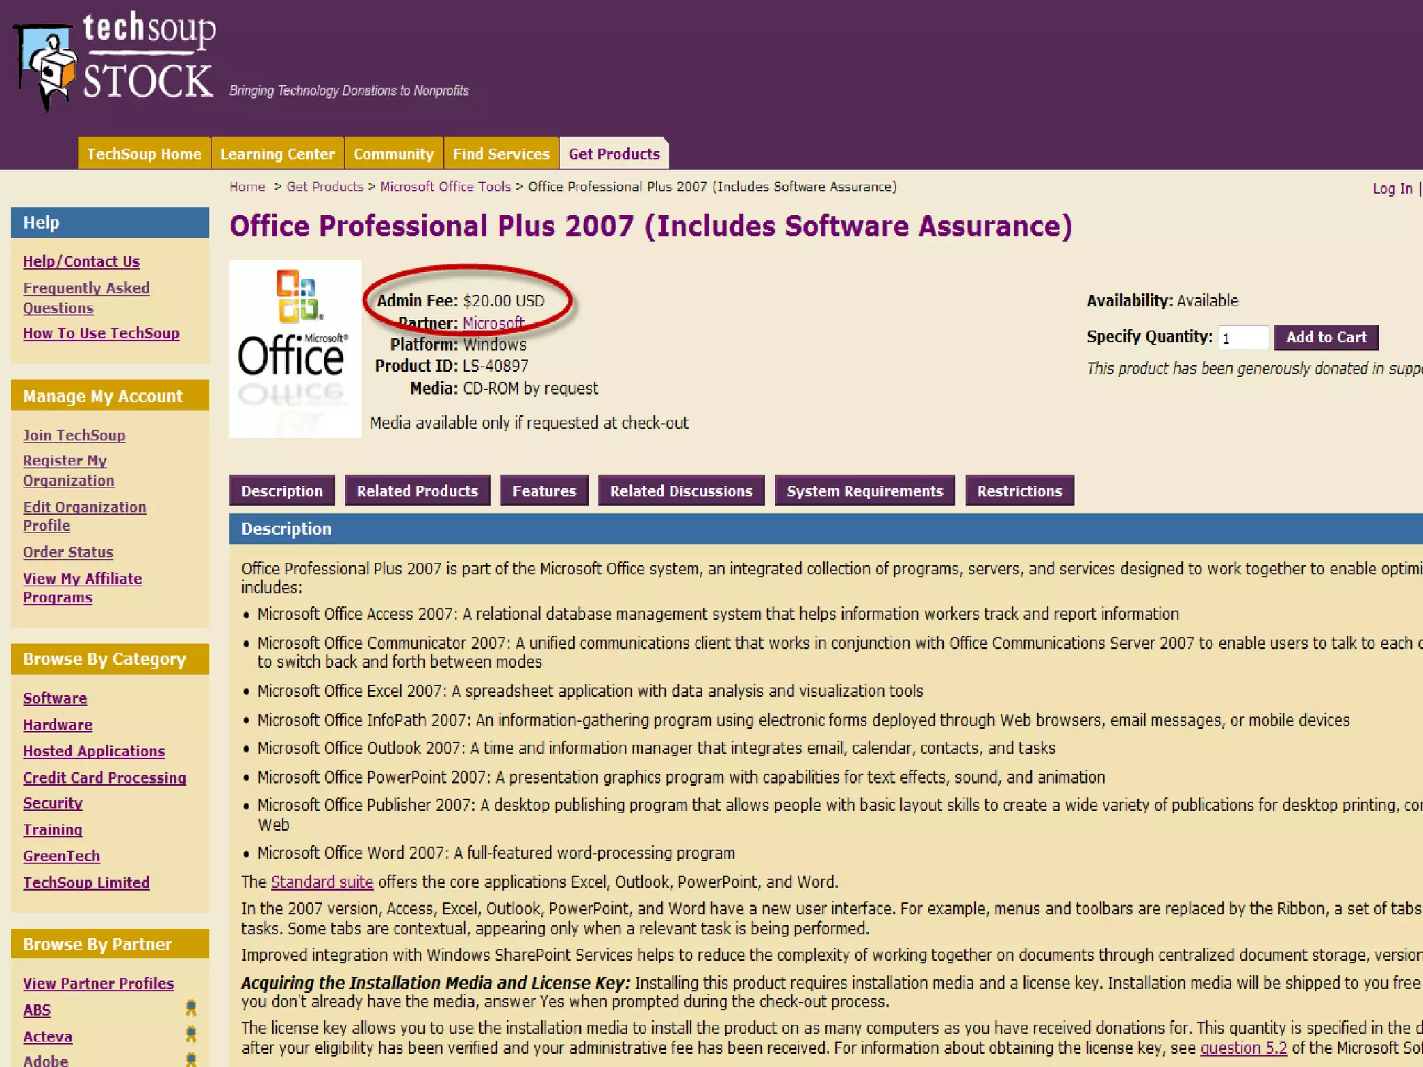This screenshot has width=1423, height=1067.
Task: Jump to the Features section
Action: pyautogui.click(x=544, y=491)
